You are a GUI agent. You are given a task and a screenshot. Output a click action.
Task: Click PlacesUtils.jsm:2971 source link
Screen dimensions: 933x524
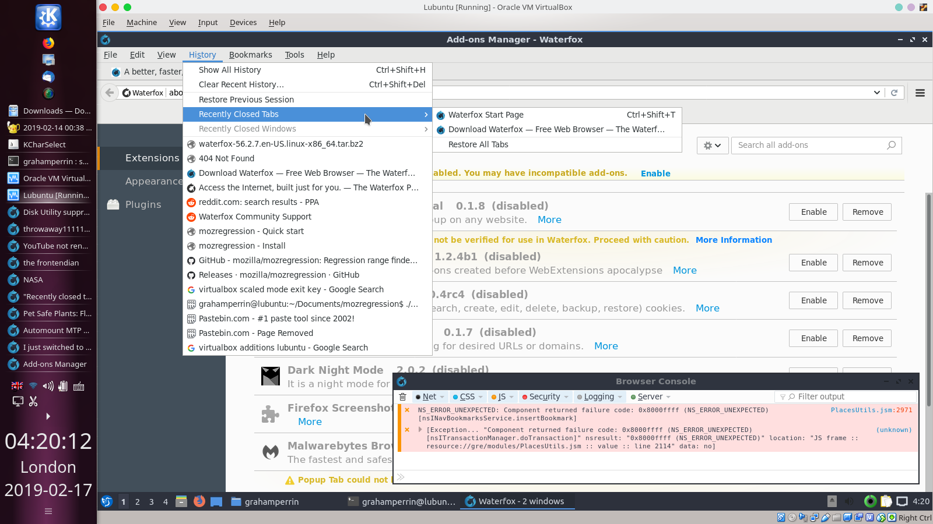tap(871, 410)
